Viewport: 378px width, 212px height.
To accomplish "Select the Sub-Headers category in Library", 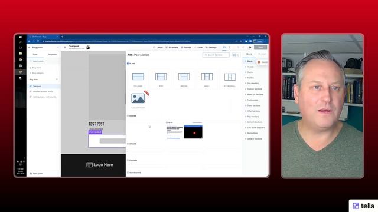I will coord(253,84).
